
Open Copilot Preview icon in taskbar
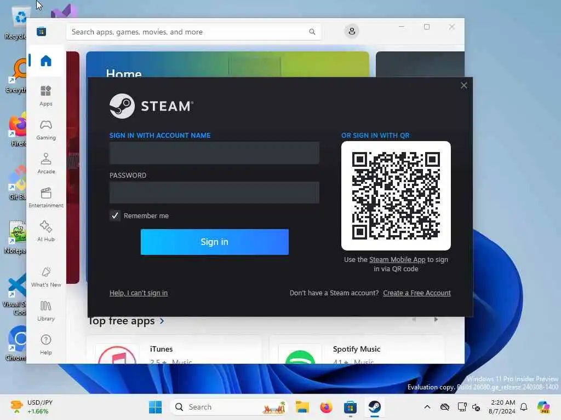tap(543, 407)
